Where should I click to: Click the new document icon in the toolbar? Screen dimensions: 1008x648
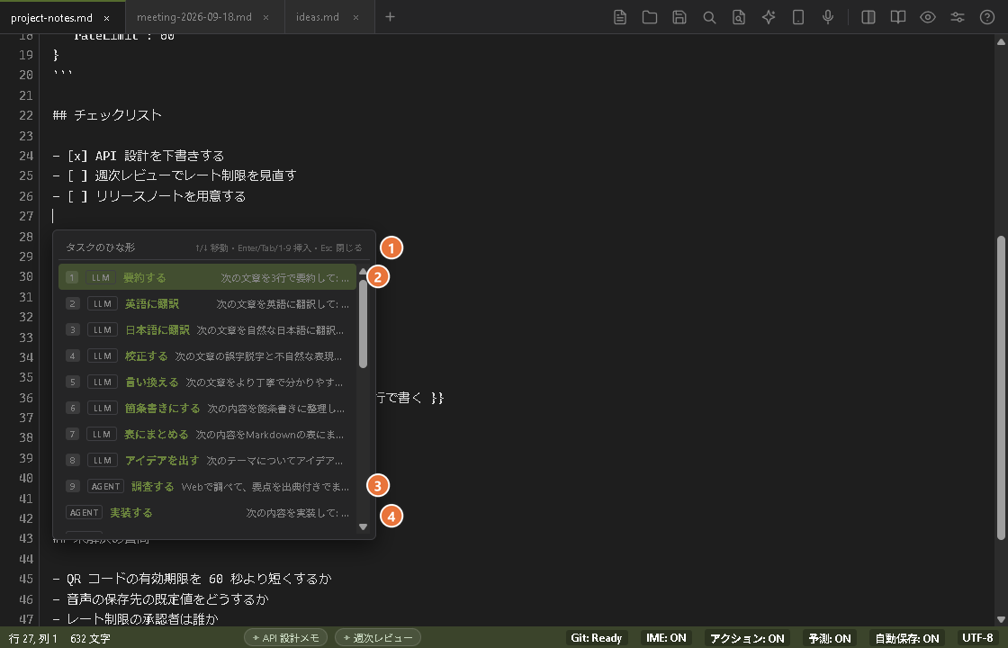pos(620,17)
